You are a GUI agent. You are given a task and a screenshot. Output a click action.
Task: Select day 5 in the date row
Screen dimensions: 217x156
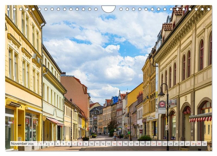point(63,144)
